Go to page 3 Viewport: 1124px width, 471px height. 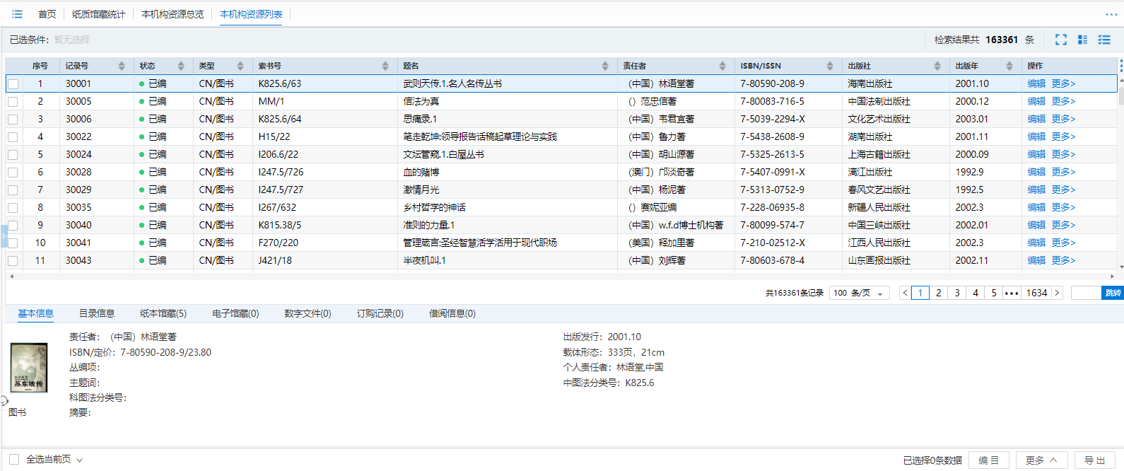(x=957, y=293)
